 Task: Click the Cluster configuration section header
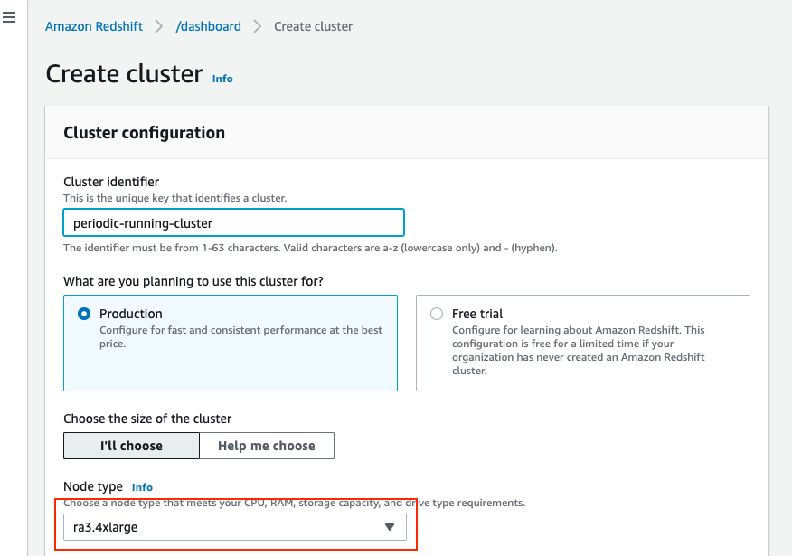coord(144,132)
